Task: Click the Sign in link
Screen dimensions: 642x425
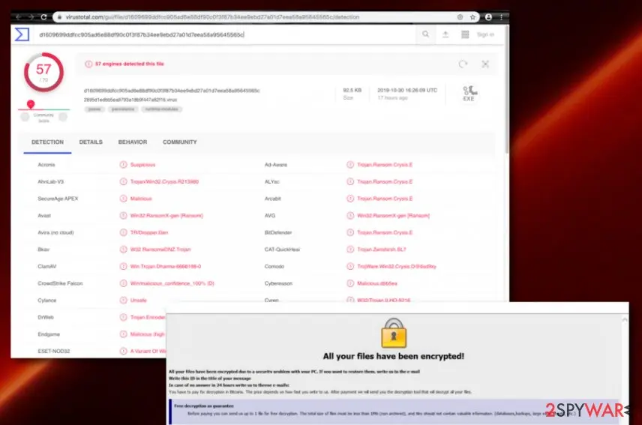Action: (x=485, y=34)
